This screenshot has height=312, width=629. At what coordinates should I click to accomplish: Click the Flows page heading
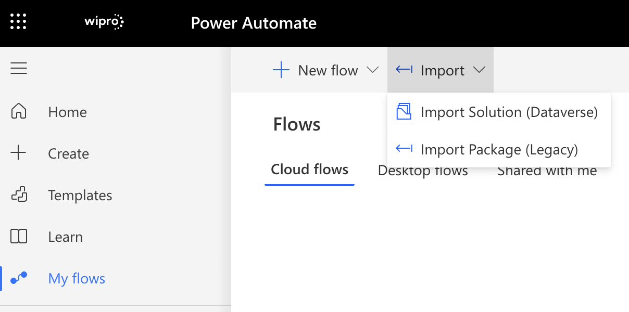coord(297,124)
